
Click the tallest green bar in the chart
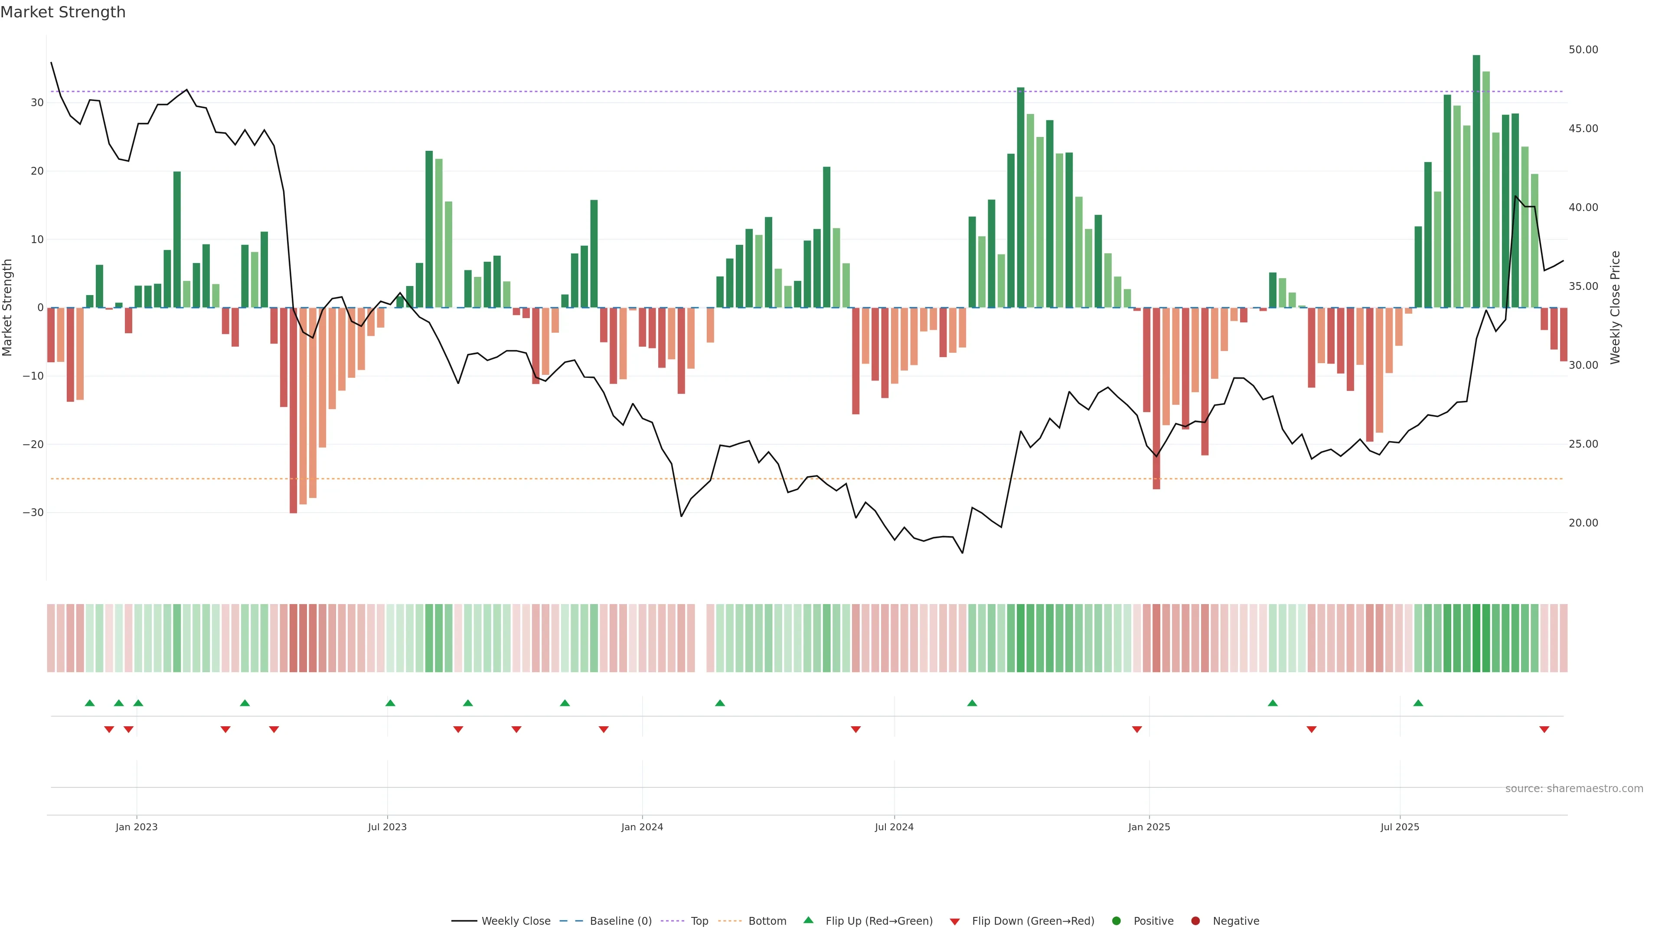coord(1476,181)
